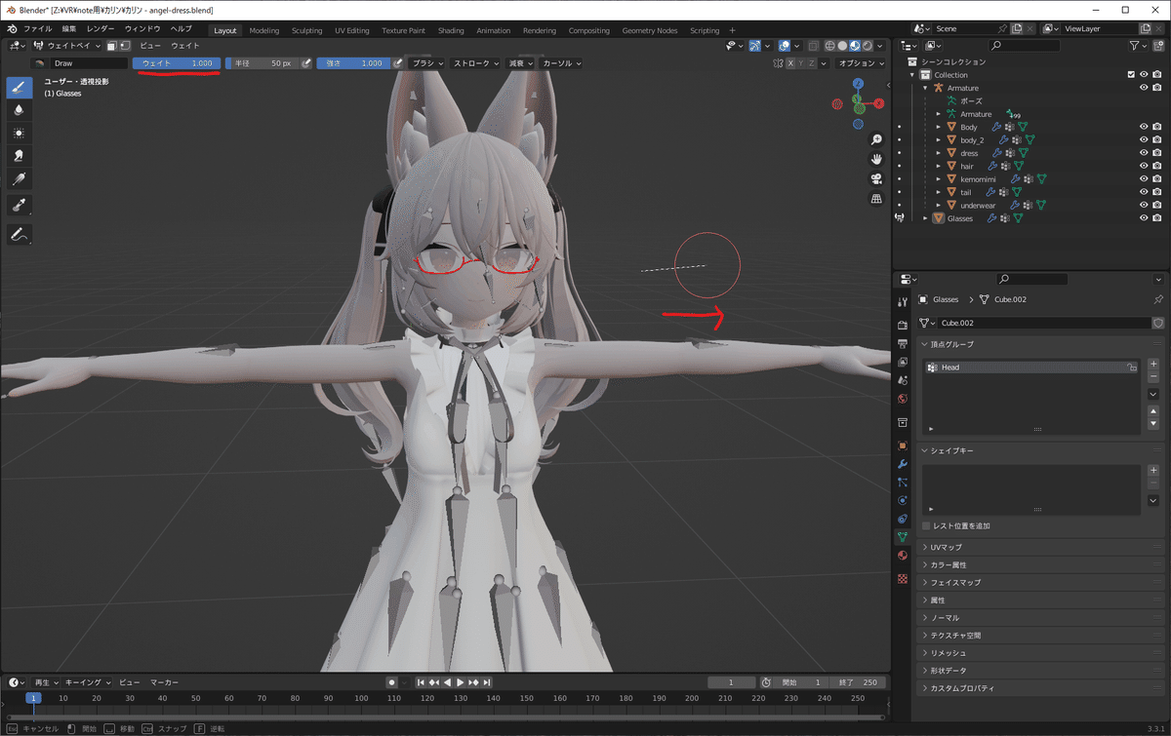Screen dimensions: 1171x736
Task: Open the ファイル menu
Action: (x=37, y=29)
